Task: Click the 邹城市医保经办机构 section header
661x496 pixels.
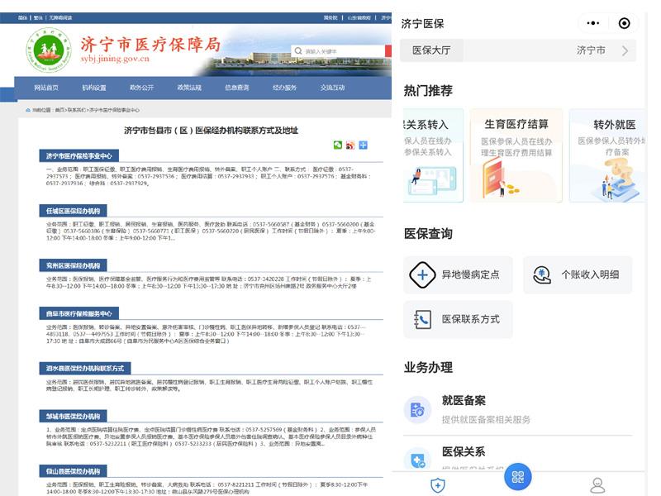Action: pyautogui.click(x=73, y=417)
